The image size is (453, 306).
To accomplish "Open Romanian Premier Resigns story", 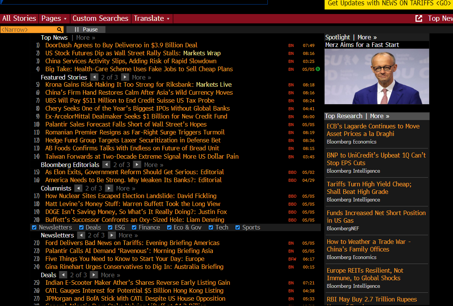I will point(135,132).
